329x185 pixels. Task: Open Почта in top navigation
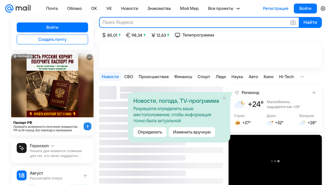click(x=52, y=9)
